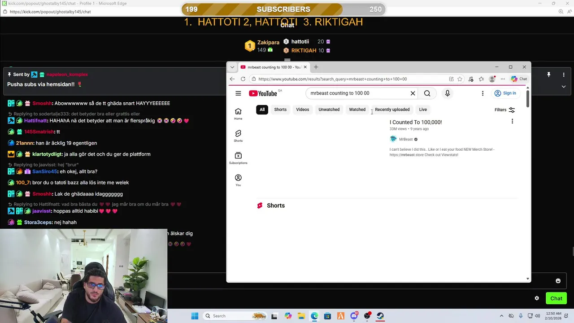Open Home in YouTube sidebar
This screenshot has height=323, width=574.
pos(238,114)
